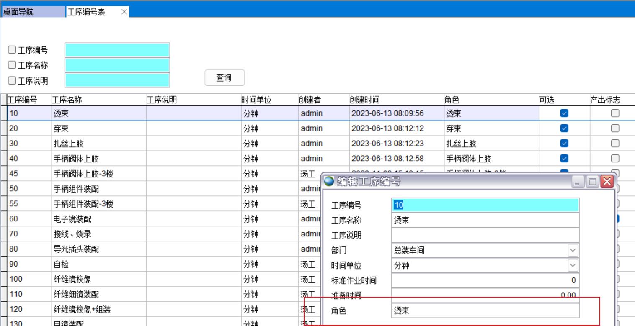Minimize the 编辑工序编号 dialog

578,182
